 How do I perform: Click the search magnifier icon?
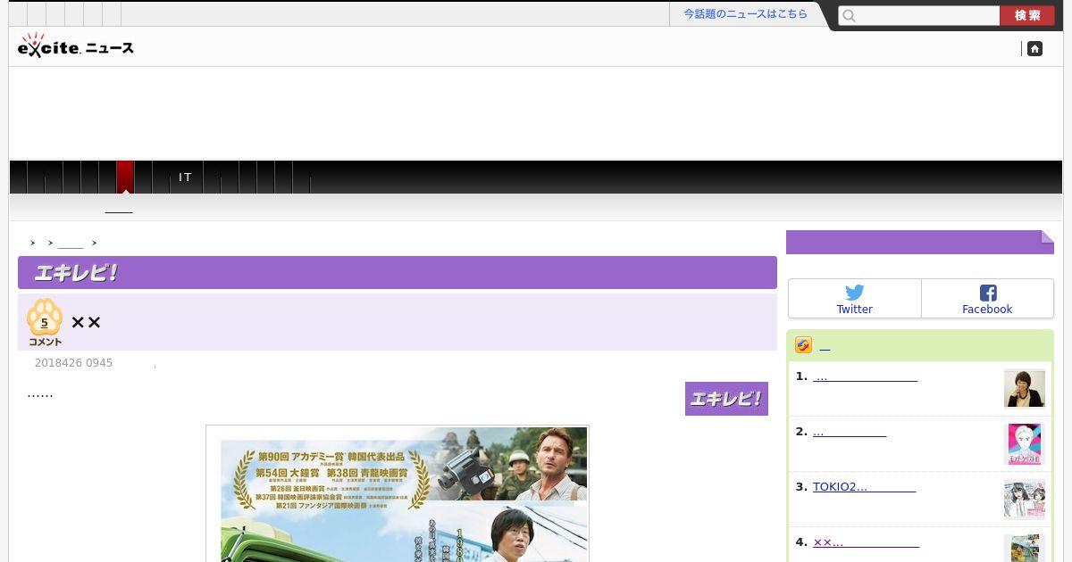[x=850, y=15]
